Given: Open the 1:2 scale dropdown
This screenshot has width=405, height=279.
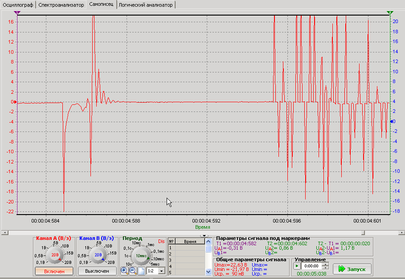Looking at the screenshot, I should 162,271.
